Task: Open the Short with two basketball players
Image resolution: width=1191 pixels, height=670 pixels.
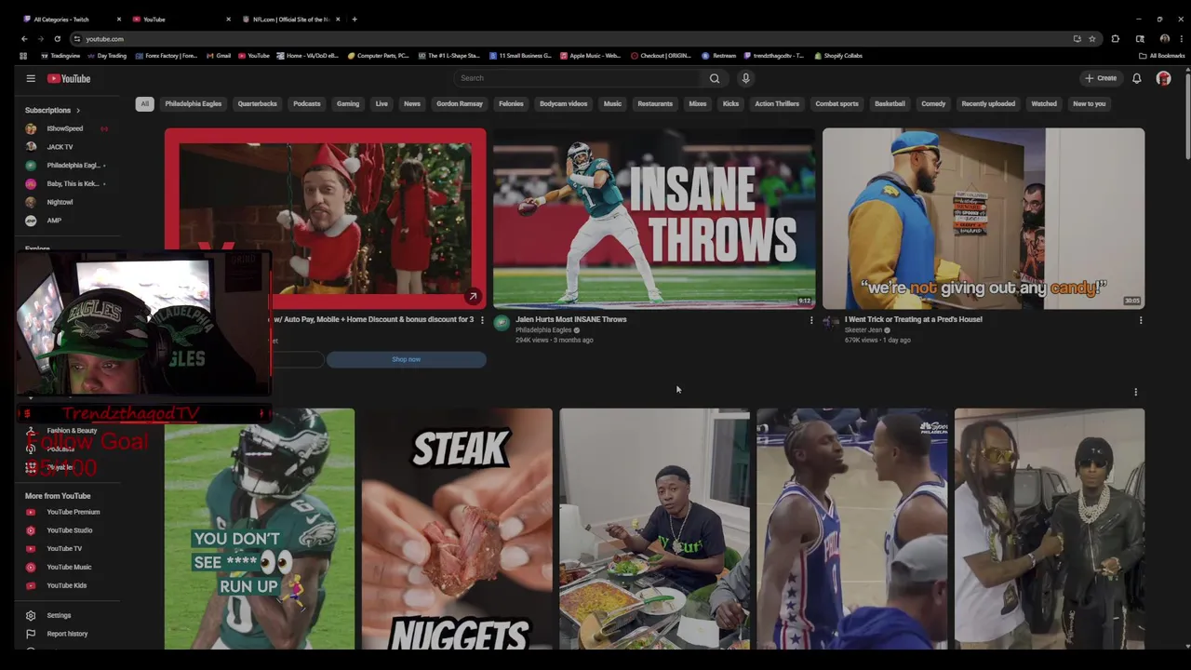Action: tap(851, 529)
